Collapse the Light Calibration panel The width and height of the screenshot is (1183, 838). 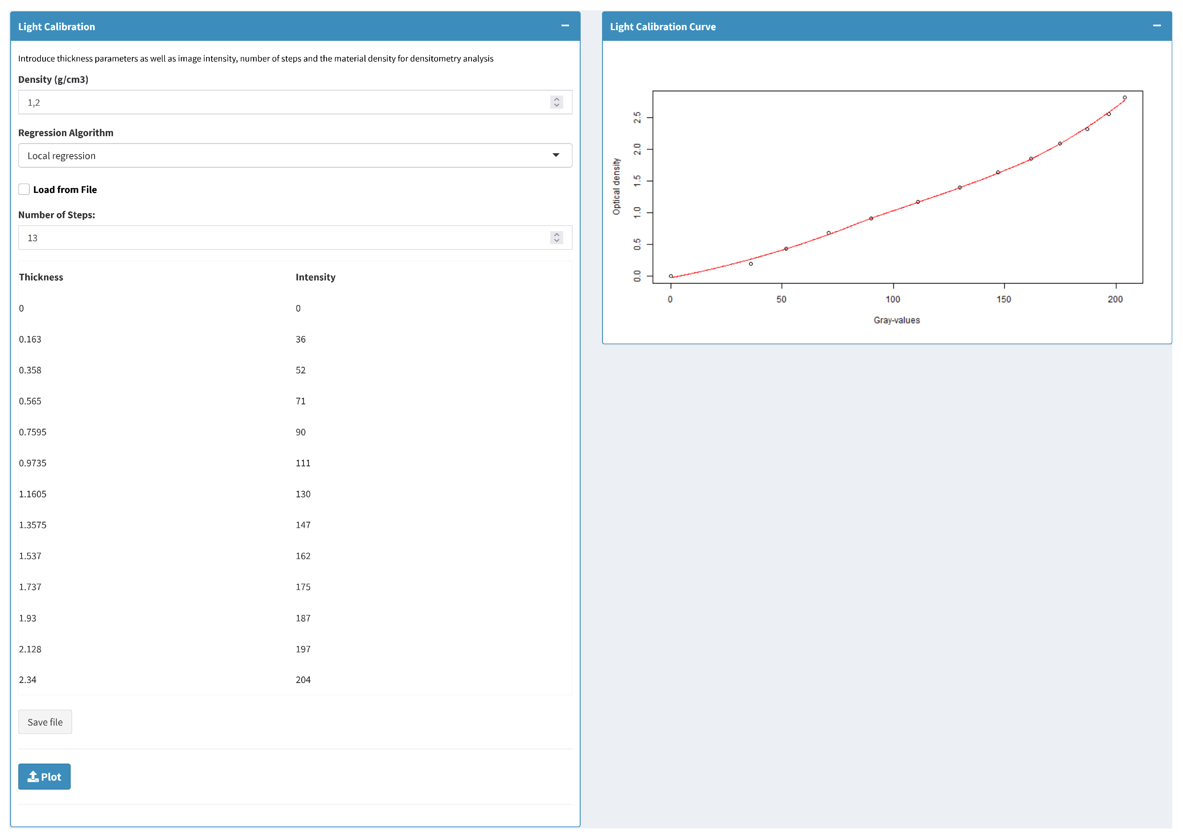(565, 25)
